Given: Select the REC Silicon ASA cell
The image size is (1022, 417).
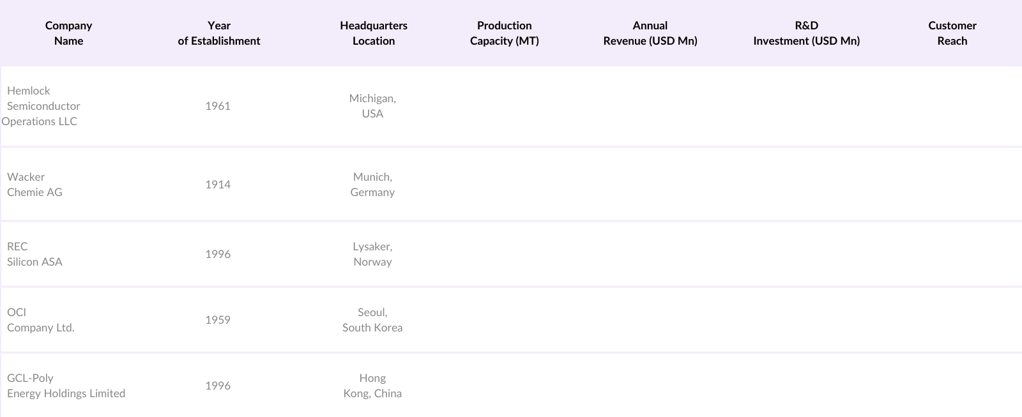Looking at the screenshot, I should (x=34, y=254).
